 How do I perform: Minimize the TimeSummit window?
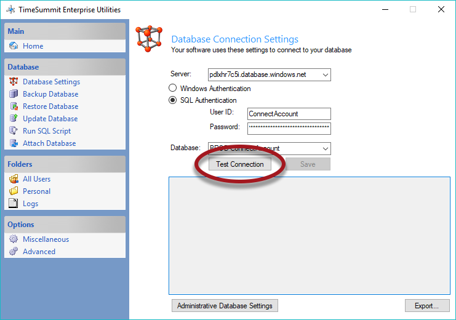[x=385, y=10]
